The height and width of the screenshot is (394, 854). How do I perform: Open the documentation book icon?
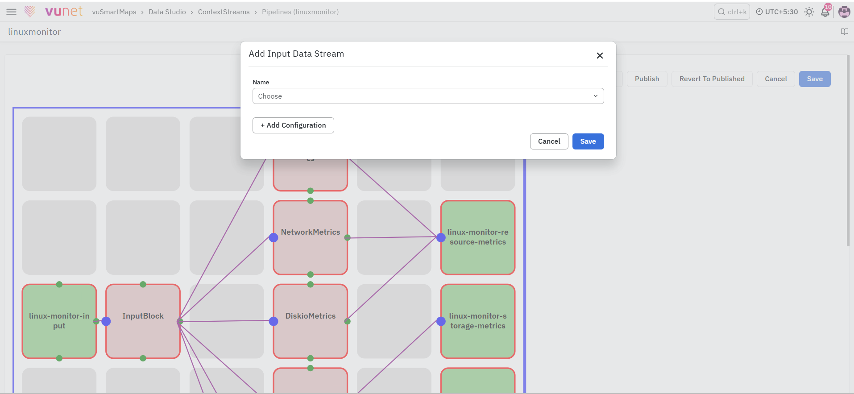[x=845, y=32]
